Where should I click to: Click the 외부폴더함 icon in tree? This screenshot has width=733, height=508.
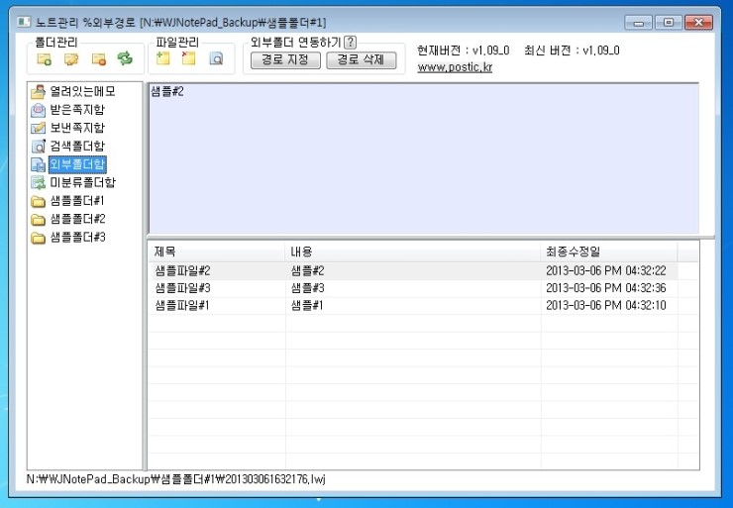38,164
